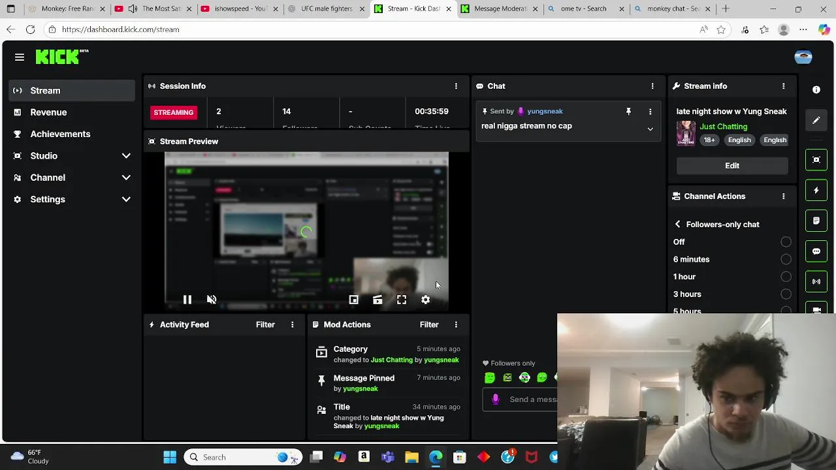Image resolution: width=836 pixels, height=470 pixels.
Task: Expand the pinned message chevron
Action: tap(650, 129)
